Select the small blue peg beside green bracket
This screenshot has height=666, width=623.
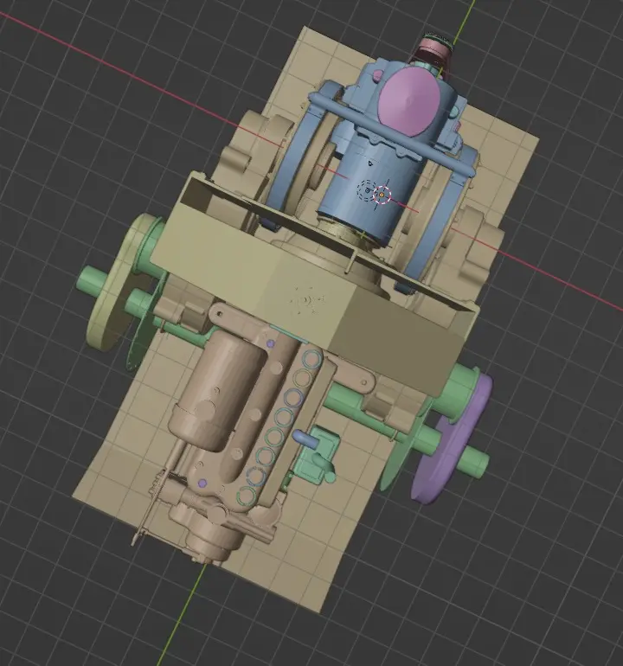point(306,439)
